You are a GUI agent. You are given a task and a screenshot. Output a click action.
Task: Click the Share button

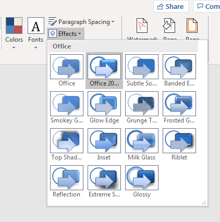click(171, 6)
